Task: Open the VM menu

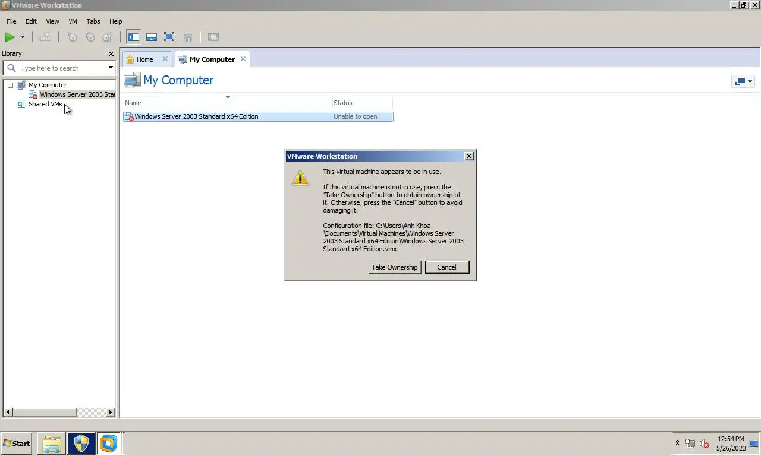Action: [x=73, y=21]
